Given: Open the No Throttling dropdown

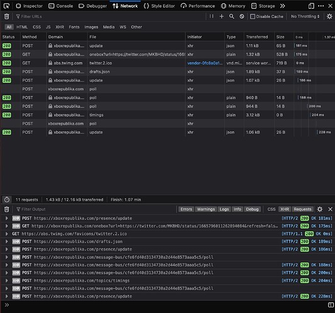Looking at the screenshot, I should click(305, 16).
